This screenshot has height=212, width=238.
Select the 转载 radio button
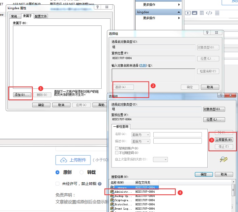pyautogui.click(x=82, y=172)
